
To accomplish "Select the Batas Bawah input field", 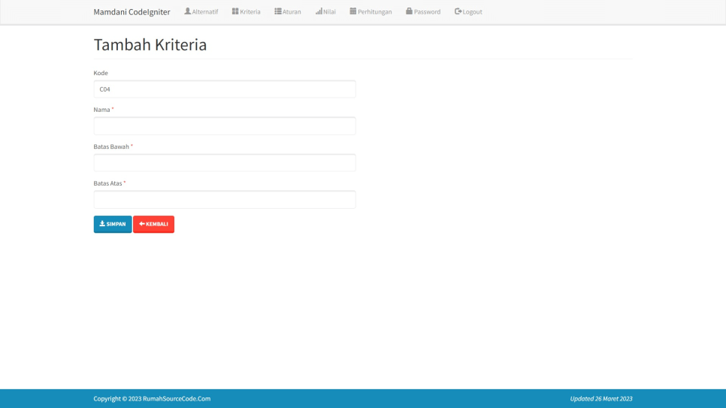I will click(224, 163).
